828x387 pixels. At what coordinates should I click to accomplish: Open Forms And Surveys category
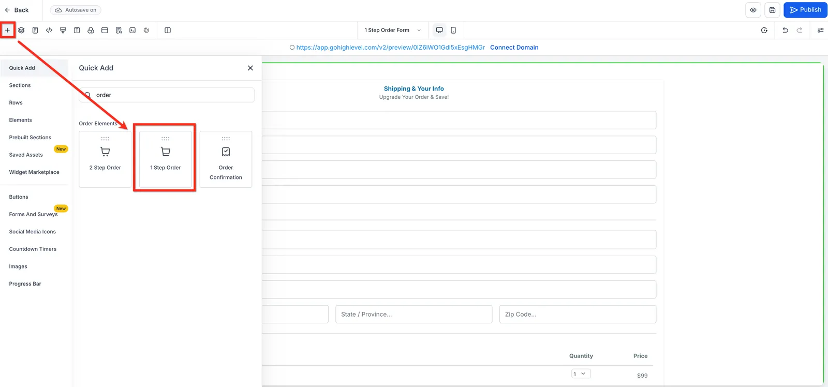[33, 214]
